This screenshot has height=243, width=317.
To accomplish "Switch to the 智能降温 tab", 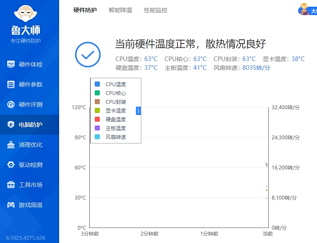I will [x=120, y=10].
